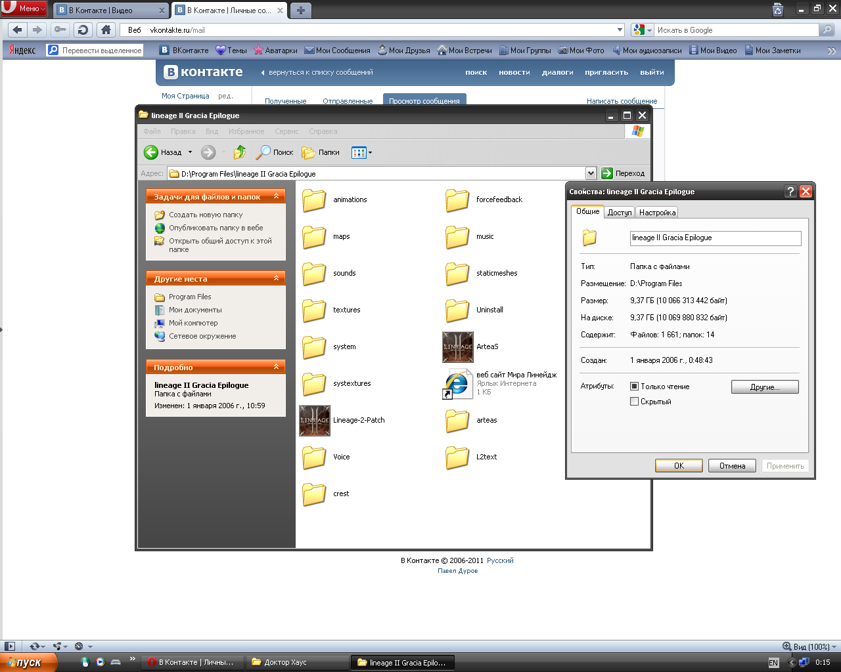
Task: Open the Отправленные messages tab
Action: pyautogui.click(x=348, y=101)
